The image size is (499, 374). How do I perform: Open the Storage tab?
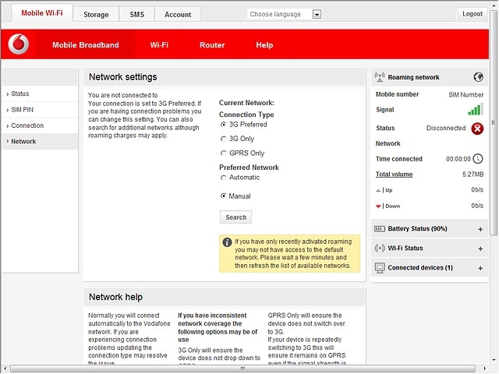tap(96, 15)
